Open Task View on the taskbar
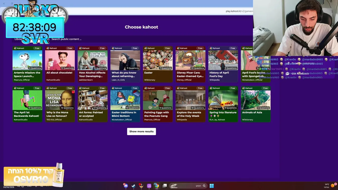This screenshot has width=338, height=190. coord(165,186)
